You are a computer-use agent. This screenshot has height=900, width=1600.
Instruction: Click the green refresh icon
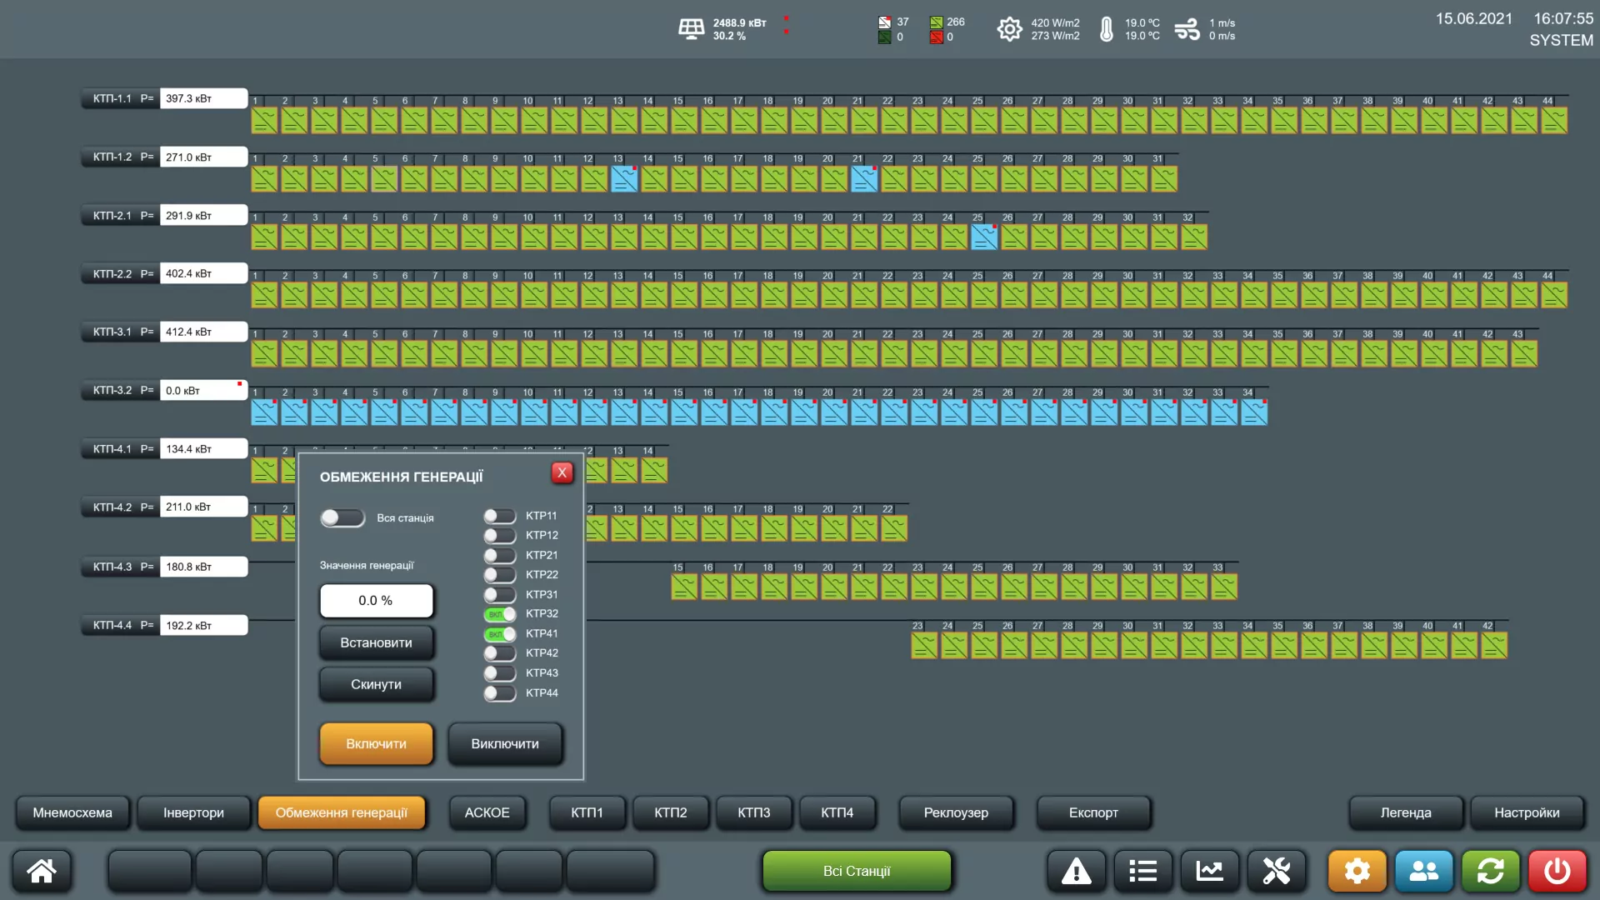tap(1491, 872)
